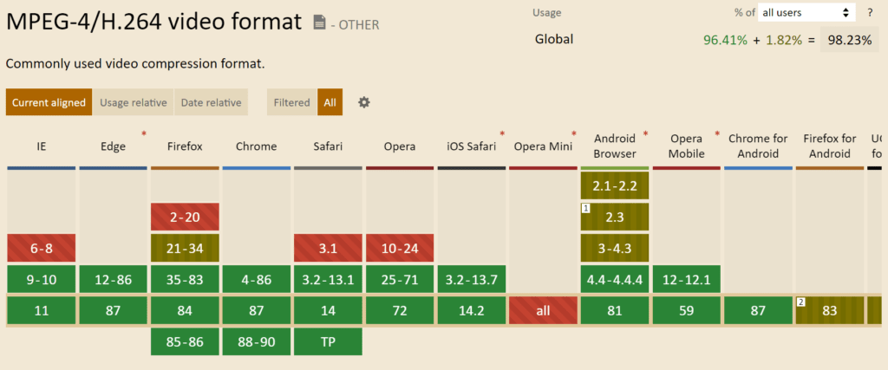Click the IE 6-8 version cell
This screenshot has width=888, height=370.
tap(41, 248)
